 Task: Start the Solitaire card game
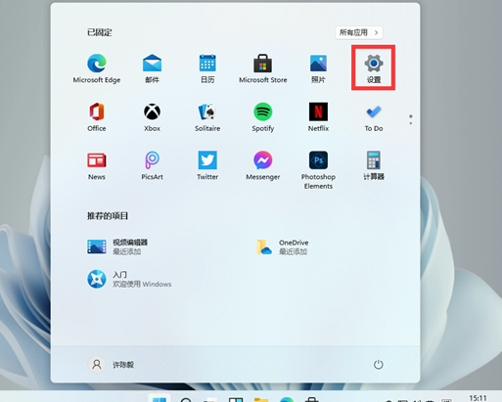coord(207,116)
